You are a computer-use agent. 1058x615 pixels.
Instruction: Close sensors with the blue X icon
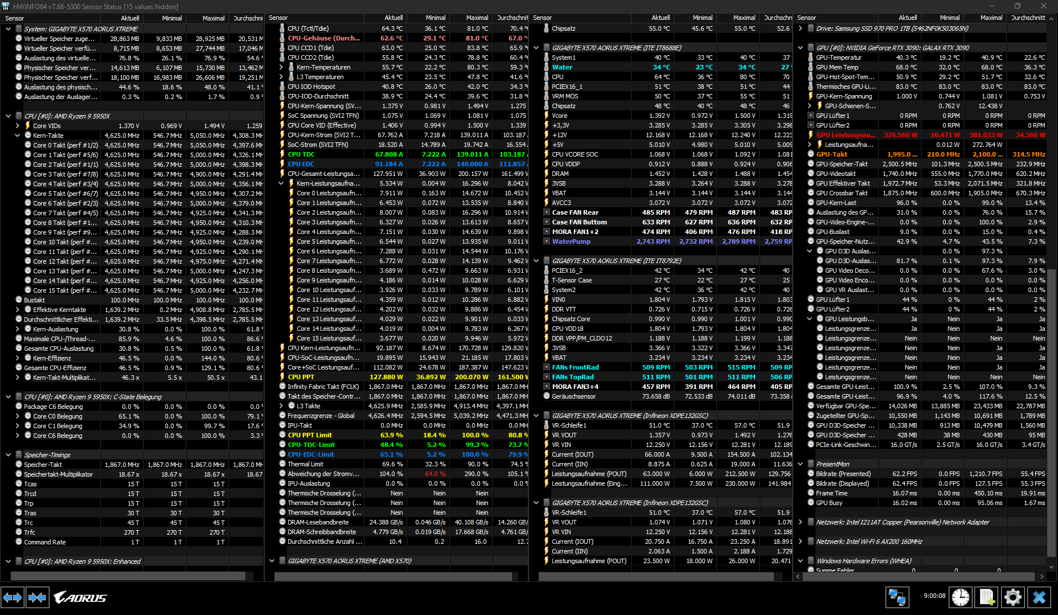(1039, 597)
